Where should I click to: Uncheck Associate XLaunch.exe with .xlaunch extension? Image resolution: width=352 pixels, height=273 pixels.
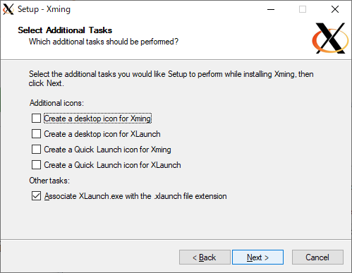pos(36,196)
